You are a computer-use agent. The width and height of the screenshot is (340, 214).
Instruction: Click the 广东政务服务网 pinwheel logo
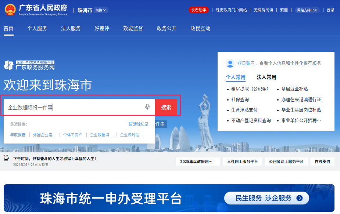(8, 65)
